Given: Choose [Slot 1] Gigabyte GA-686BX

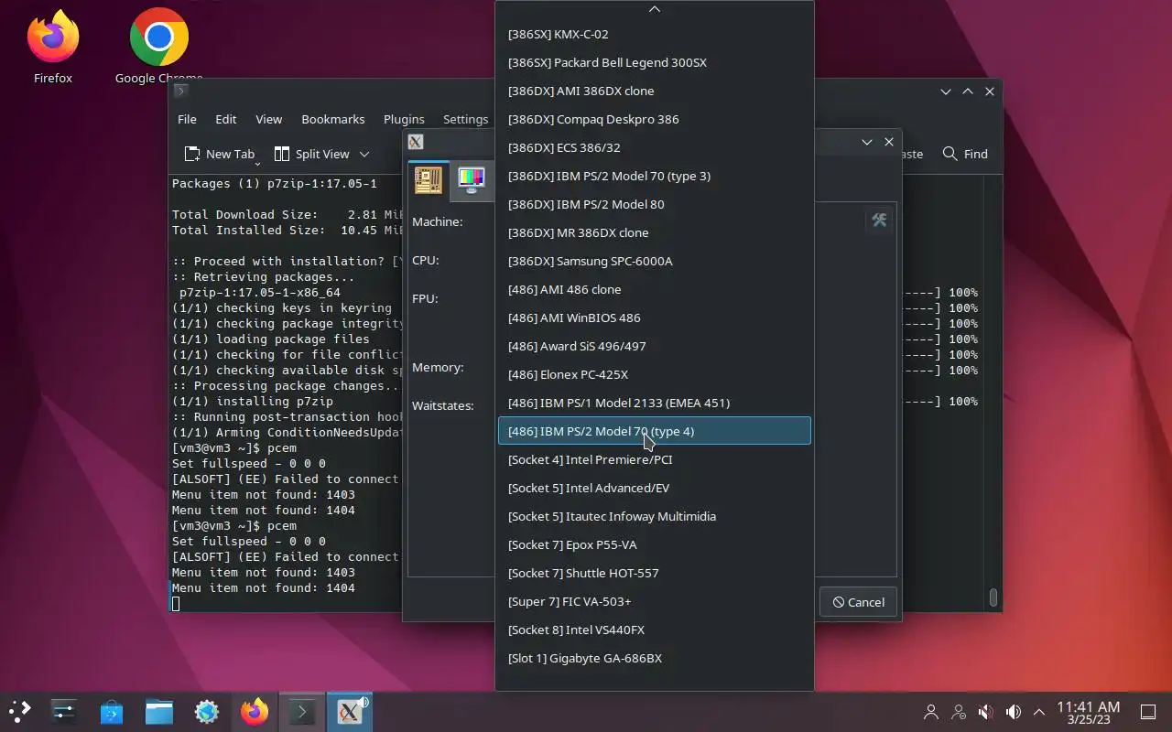Looking at the screenshot, I should tap(654, 658).
